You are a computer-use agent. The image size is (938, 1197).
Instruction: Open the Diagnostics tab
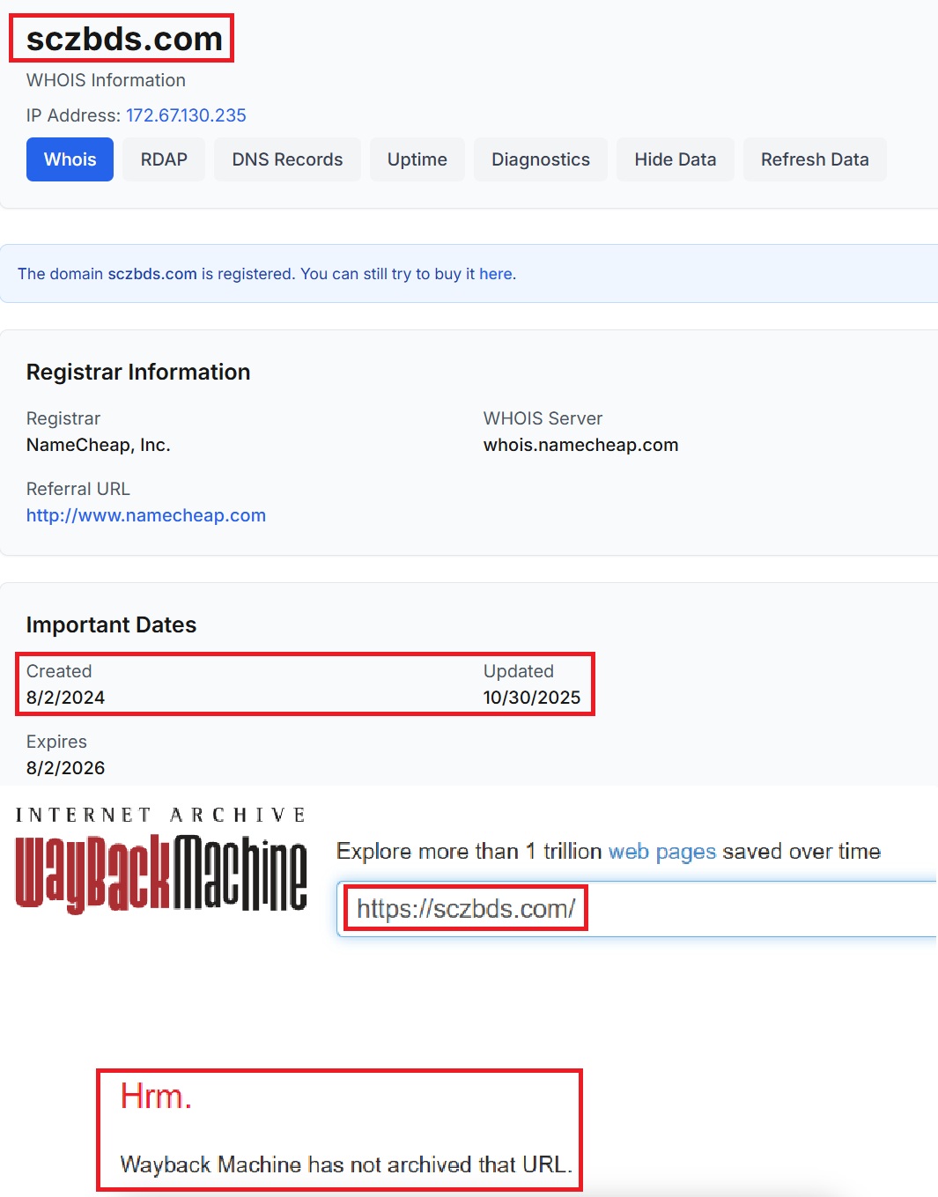click(x=540, y=159)
